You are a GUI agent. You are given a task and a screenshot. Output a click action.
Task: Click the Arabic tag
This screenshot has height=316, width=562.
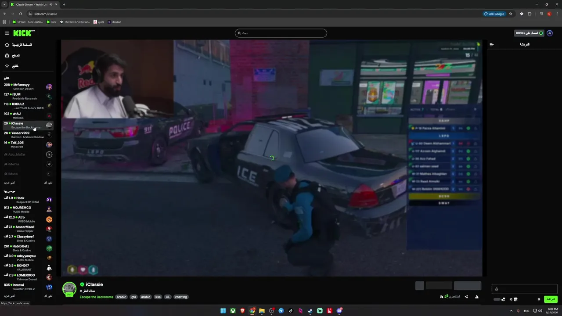(121, 297)
